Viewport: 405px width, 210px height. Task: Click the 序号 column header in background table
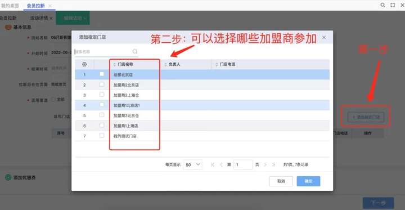click(x=61, y=133)
